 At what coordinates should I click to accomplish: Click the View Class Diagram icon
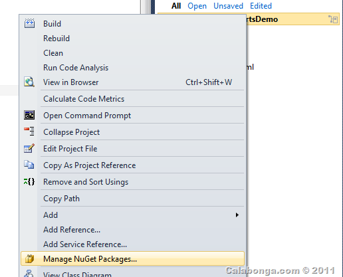pos(29,274)
